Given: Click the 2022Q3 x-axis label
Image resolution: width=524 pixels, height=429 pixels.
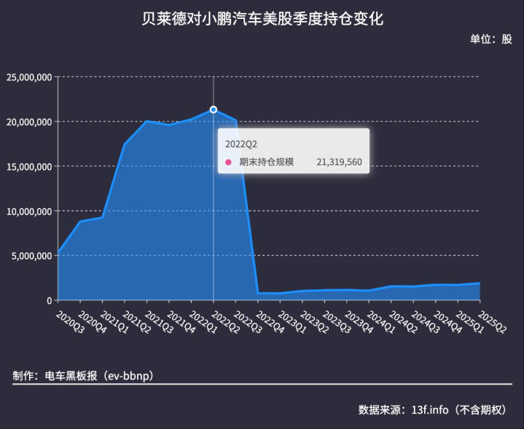Looking at the screenshot, I should click(248, 322).
